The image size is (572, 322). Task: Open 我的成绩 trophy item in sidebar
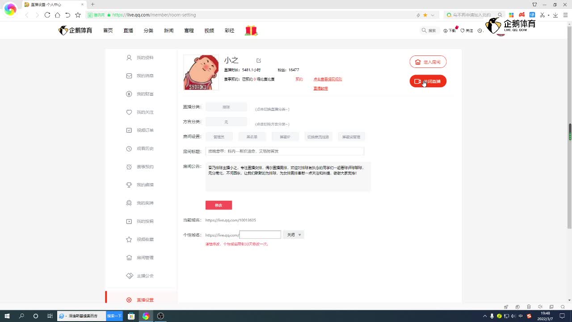pos(140,185)
